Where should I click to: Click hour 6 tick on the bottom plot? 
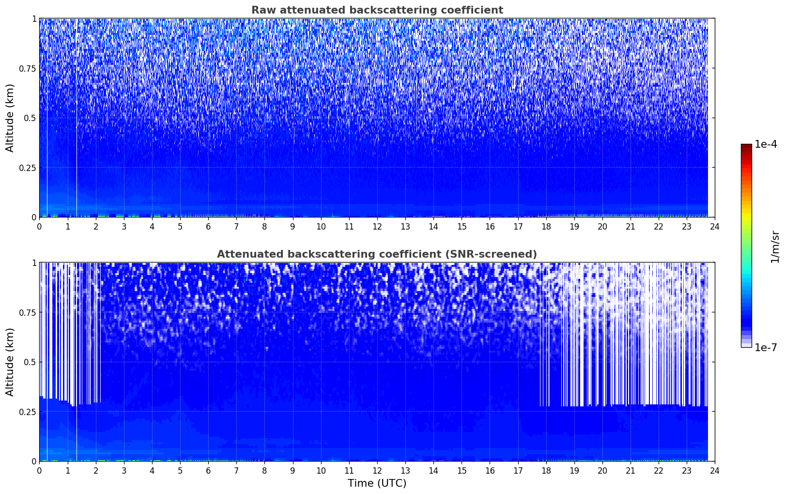point(208,470)
